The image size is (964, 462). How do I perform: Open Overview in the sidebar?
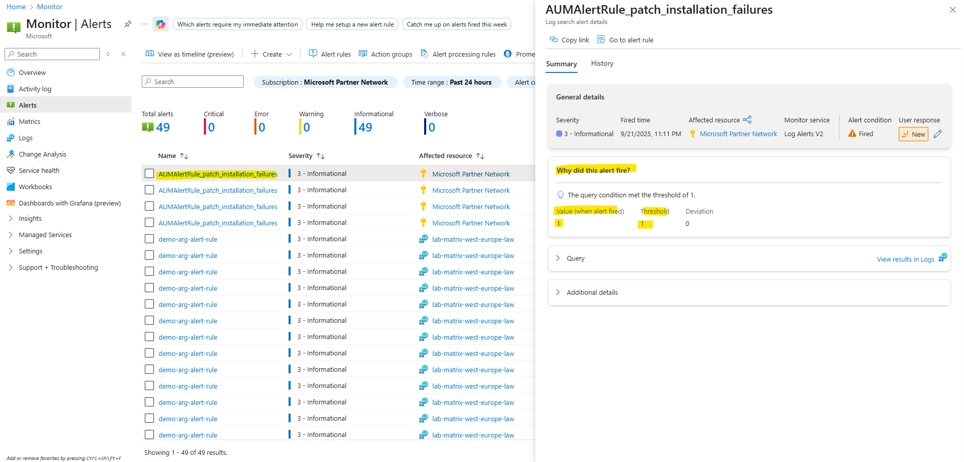pos(32,72)
